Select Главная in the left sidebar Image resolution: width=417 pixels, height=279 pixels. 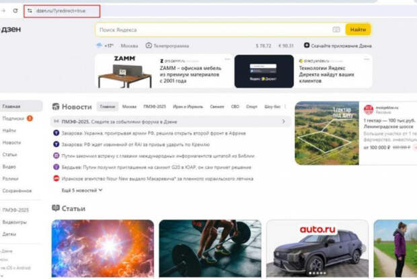coord(21,106)
